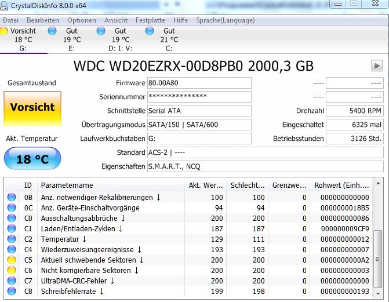
Task: Select row Schreibfehlerrate
Action: pos(188,291)
